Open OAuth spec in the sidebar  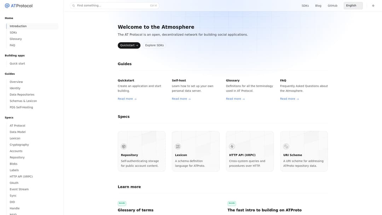click(x=14, y=183)
